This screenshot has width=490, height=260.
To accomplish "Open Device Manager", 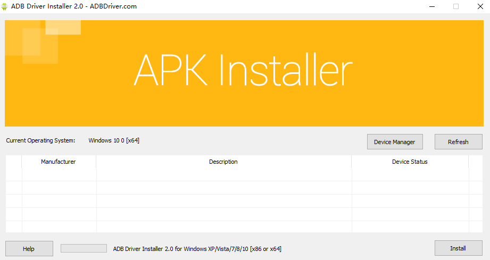I will click(x=394, y=142).
